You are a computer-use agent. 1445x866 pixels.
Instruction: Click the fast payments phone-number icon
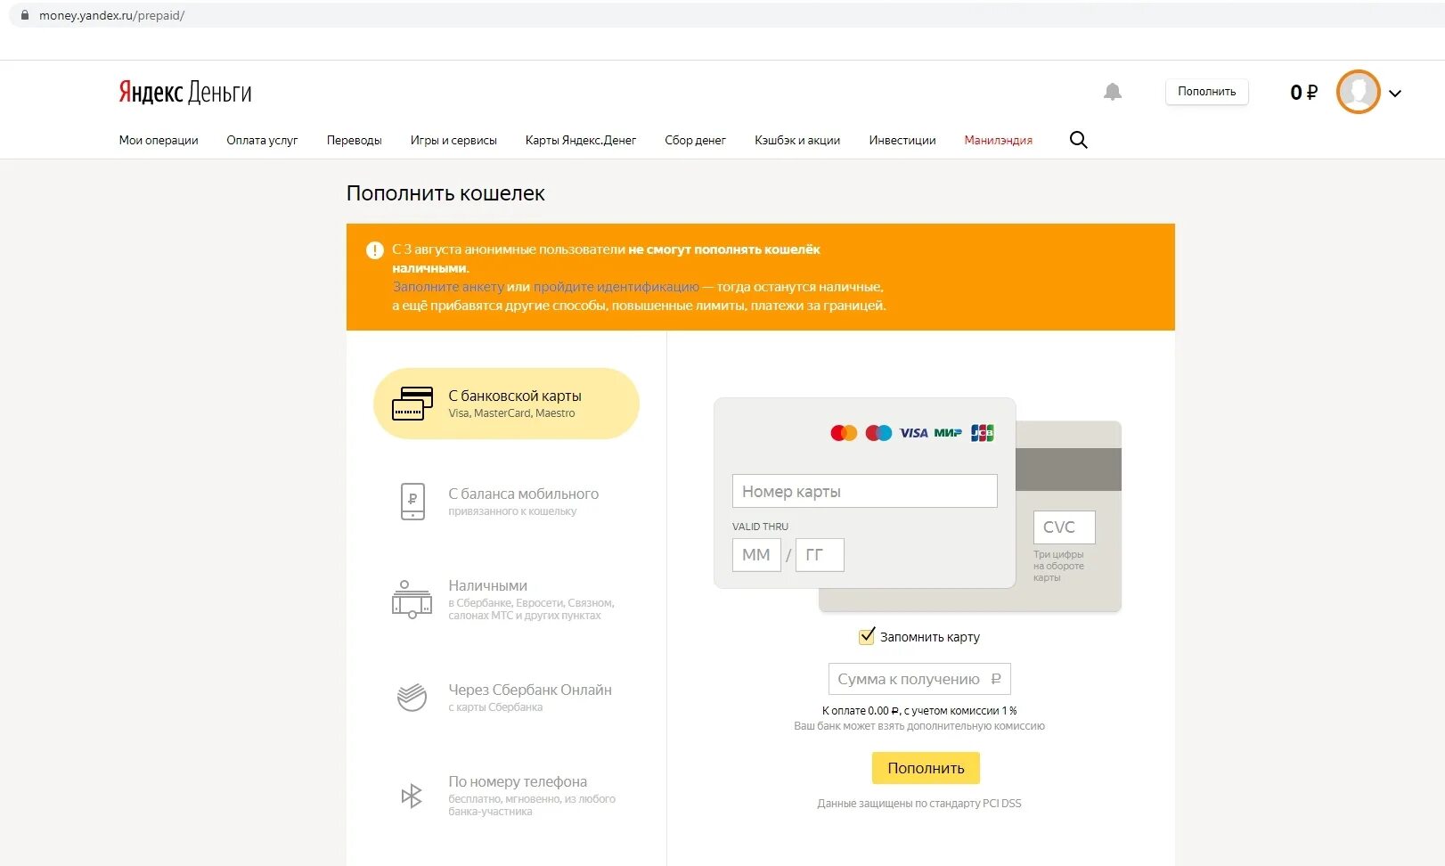[x=412, y=796]
